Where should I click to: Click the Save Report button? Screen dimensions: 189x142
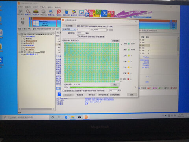[91, 95]
